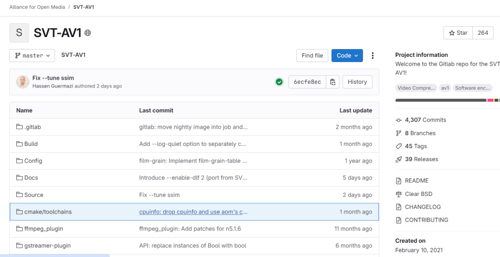Click the tag icon beside 45 Tags

(x=399, y=146)
